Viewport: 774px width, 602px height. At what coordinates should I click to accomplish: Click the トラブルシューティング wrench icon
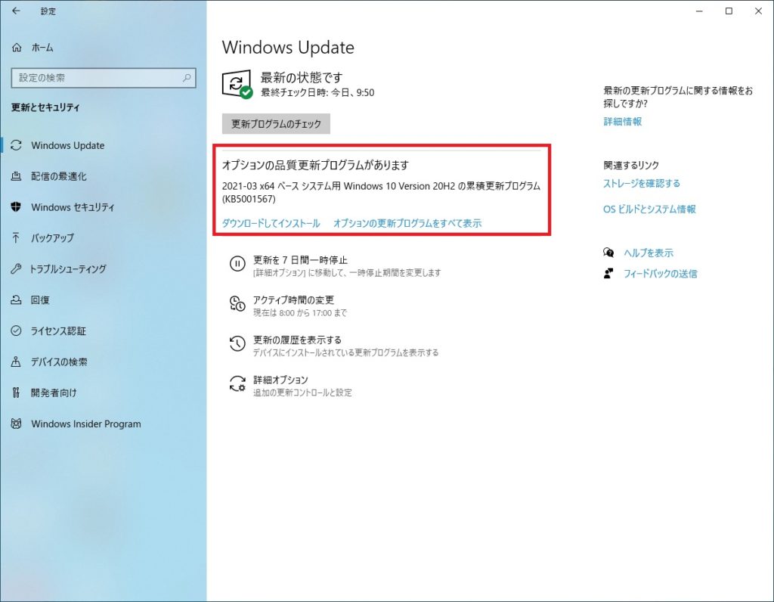(x=17, y=268)
